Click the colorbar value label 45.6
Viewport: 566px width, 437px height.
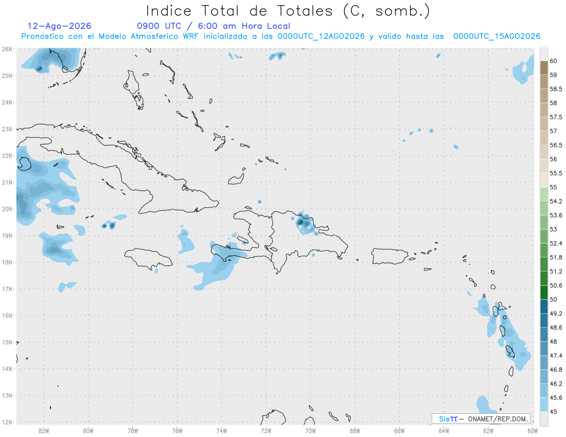click(x=556, y=397)
